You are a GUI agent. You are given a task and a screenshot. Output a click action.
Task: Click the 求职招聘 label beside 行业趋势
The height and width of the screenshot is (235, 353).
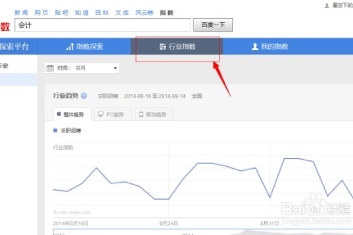(x=108, y=96)
